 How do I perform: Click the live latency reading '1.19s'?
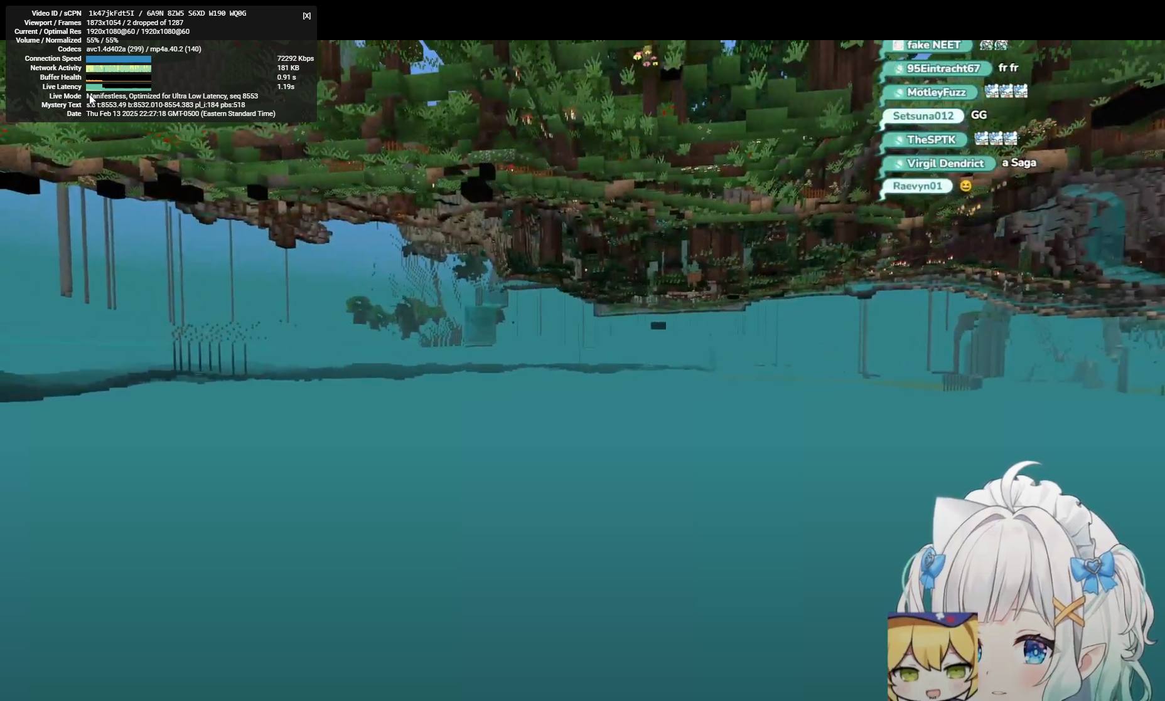286,87
